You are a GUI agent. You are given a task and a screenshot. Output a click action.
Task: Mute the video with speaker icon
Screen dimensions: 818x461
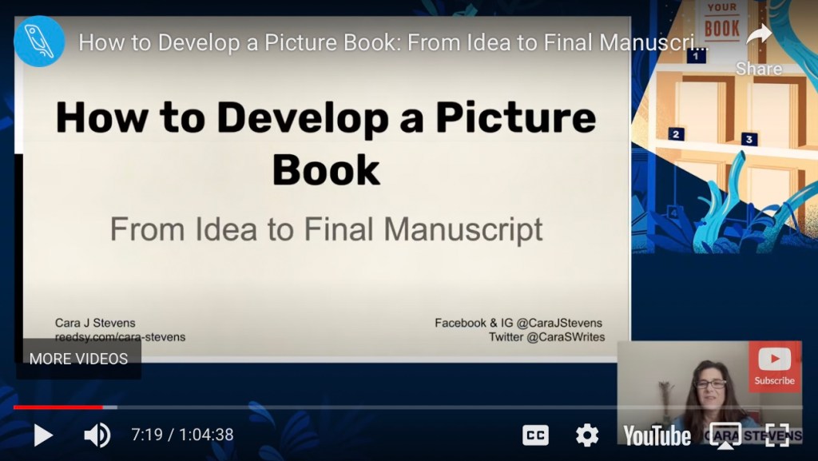click(97, 435)
